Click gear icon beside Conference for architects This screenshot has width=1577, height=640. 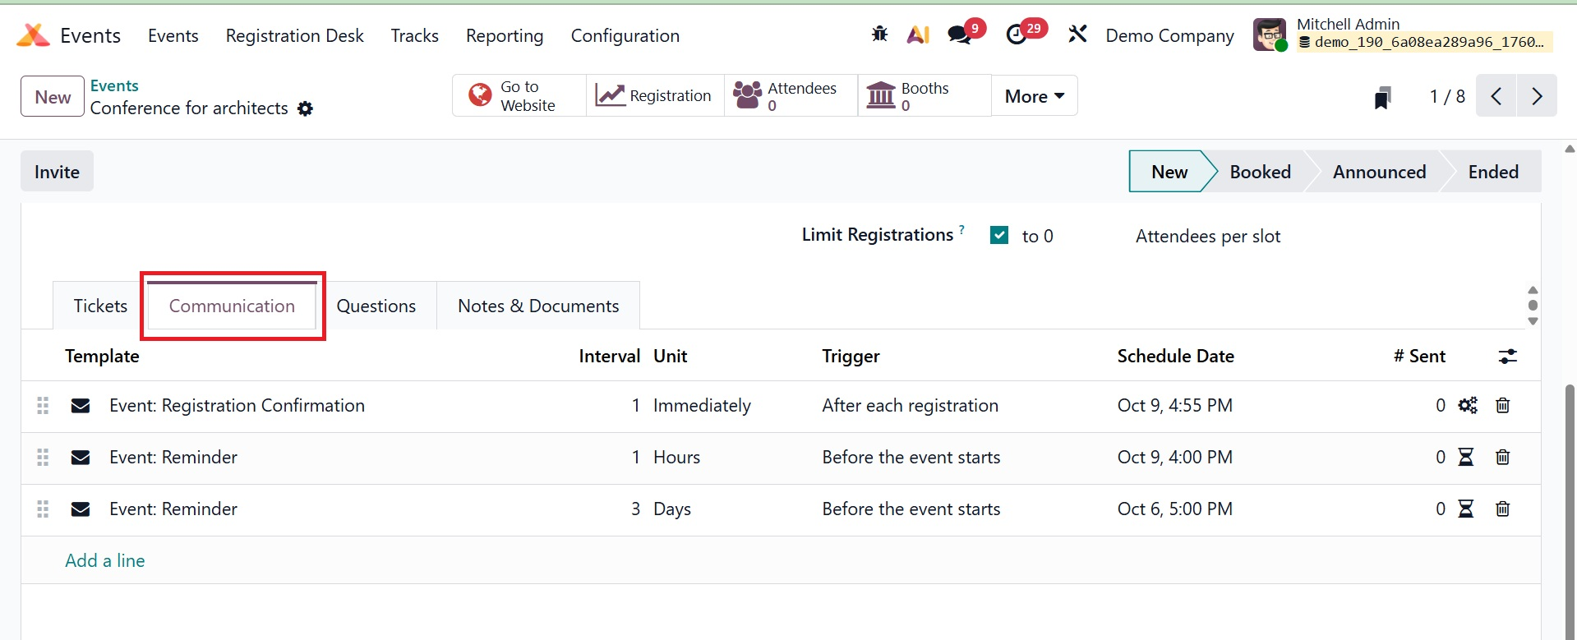(x=306, y=108)
